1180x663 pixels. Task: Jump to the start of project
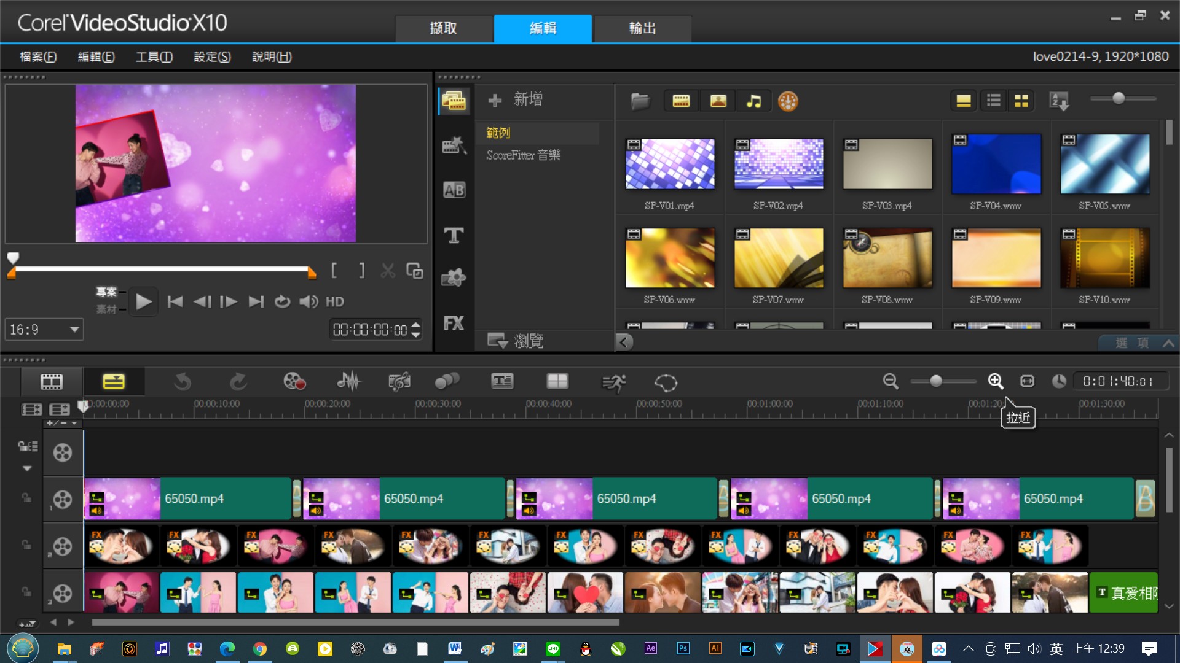[175, 301]
